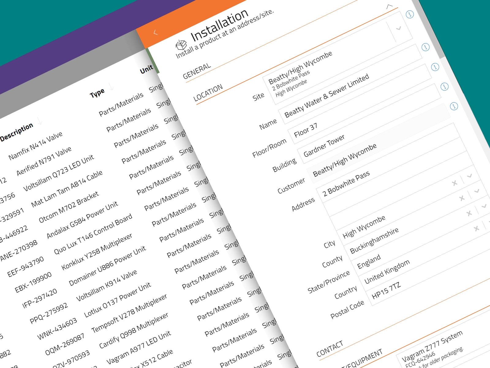Viewport: 490px width, 368px height.
Task: Select the Namfix N414 Valve row
Action: click(36, 146)
